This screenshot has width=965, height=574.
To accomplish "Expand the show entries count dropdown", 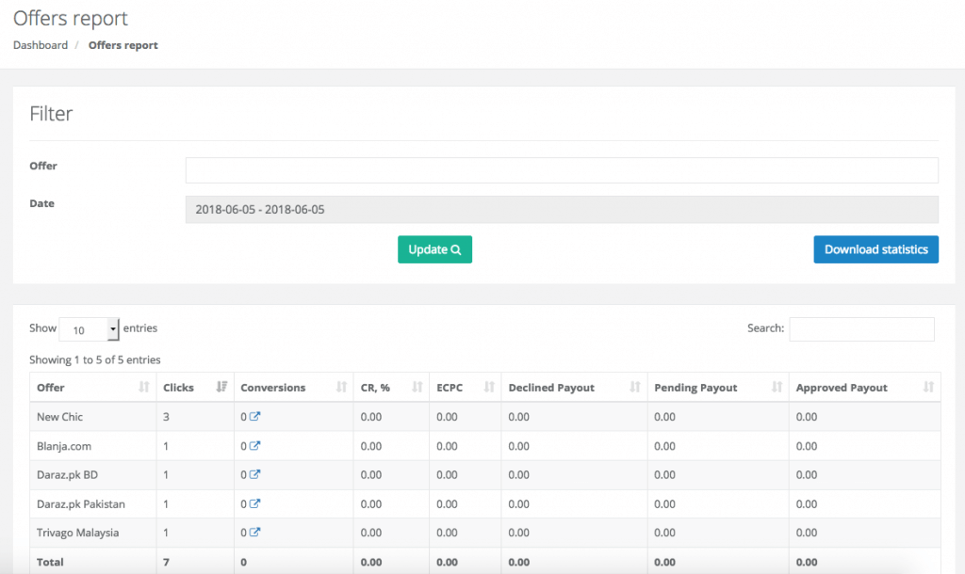I will click(x=90, y=329).
